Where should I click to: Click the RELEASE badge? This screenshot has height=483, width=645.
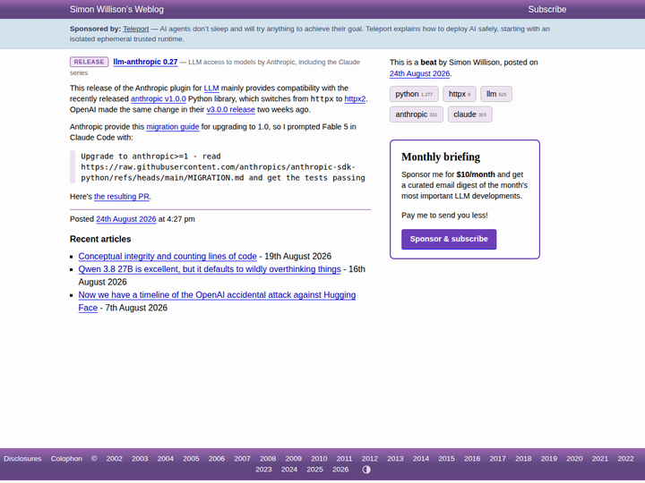point(89,62)
